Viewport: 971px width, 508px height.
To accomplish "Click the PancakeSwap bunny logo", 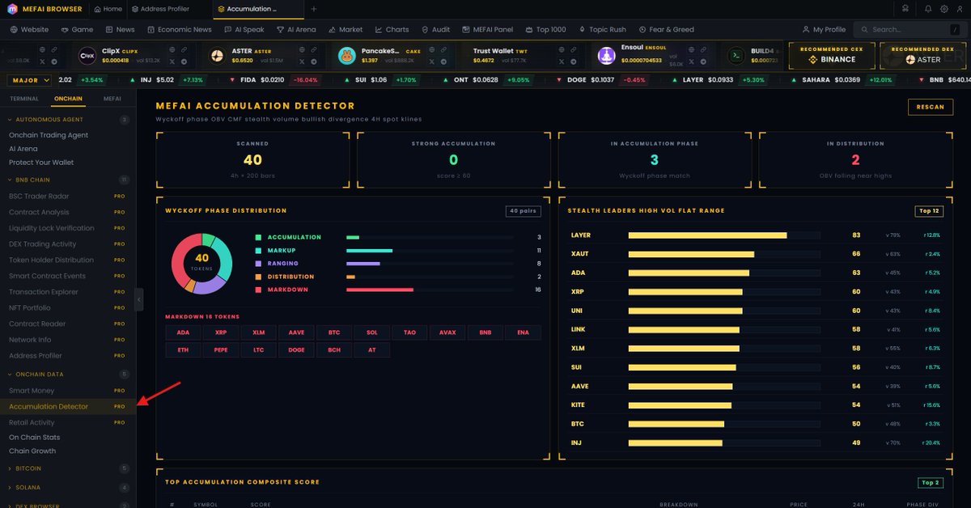I will coord(347,55).
